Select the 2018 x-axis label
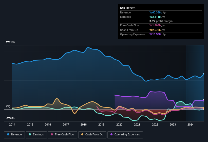Viewport: 208px width, 142px height. 84,125
